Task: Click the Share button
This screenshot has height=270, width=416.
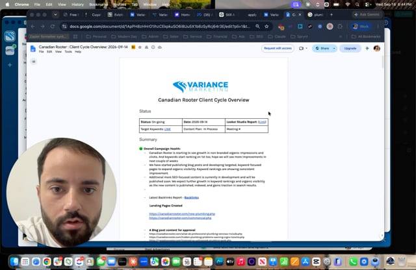Action: pyautogui.click(x=322, y=49)
